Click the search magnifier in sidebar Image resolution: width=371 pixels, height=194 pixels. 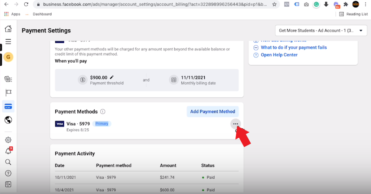pos(8,162)
